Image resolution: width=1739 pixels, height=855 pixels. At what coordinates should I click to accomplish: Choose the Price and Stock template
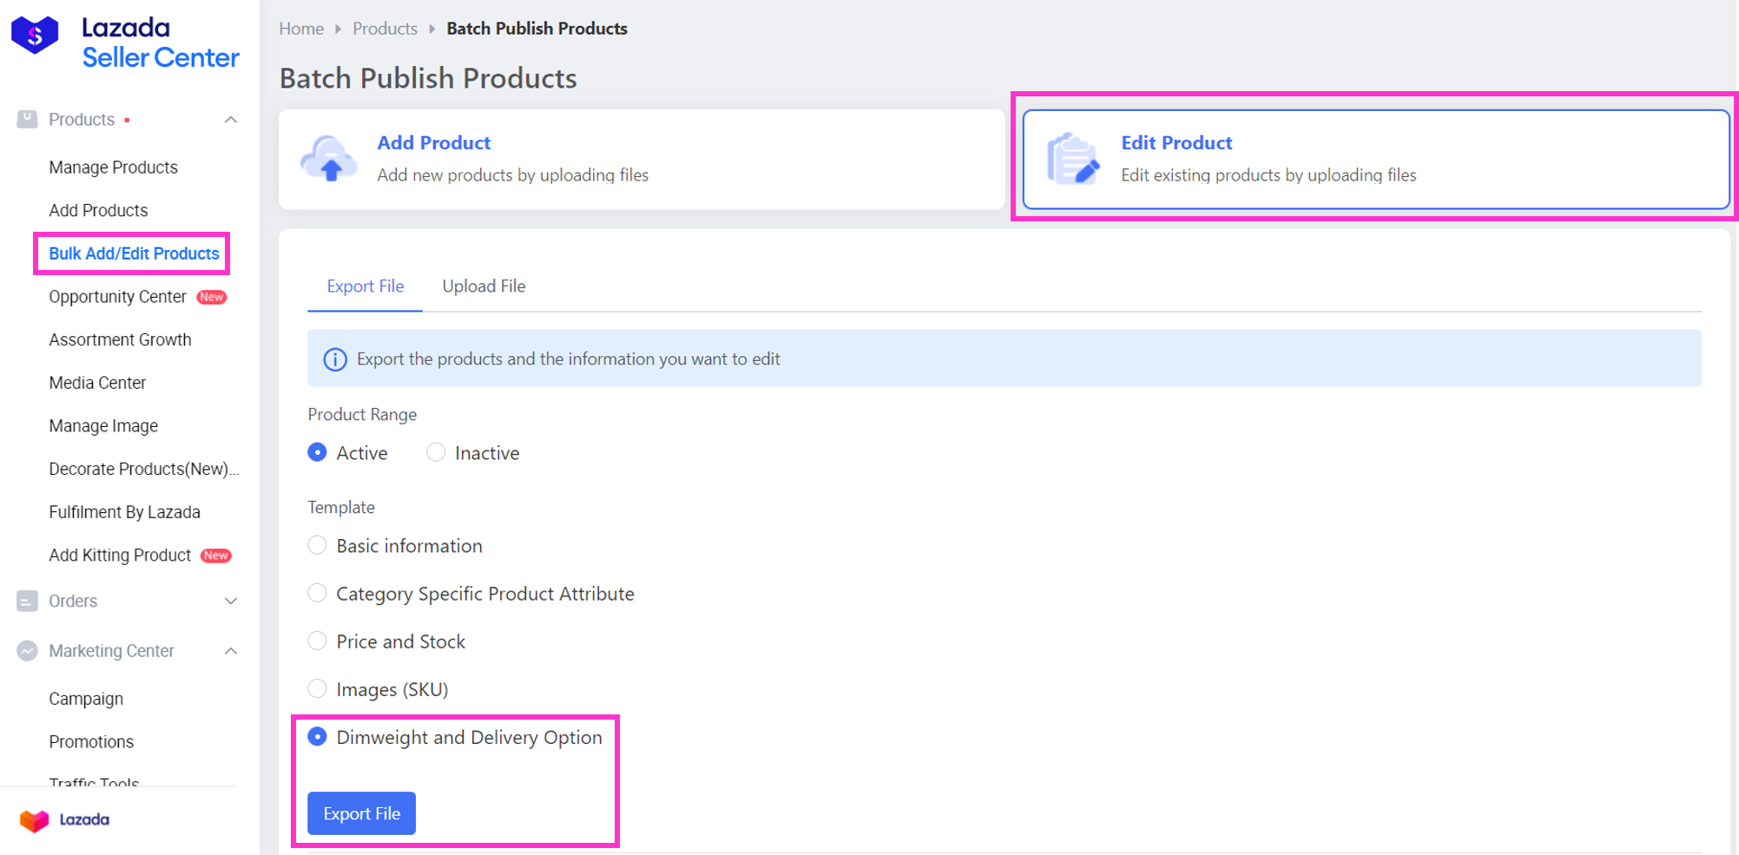(x=318, y=641)
